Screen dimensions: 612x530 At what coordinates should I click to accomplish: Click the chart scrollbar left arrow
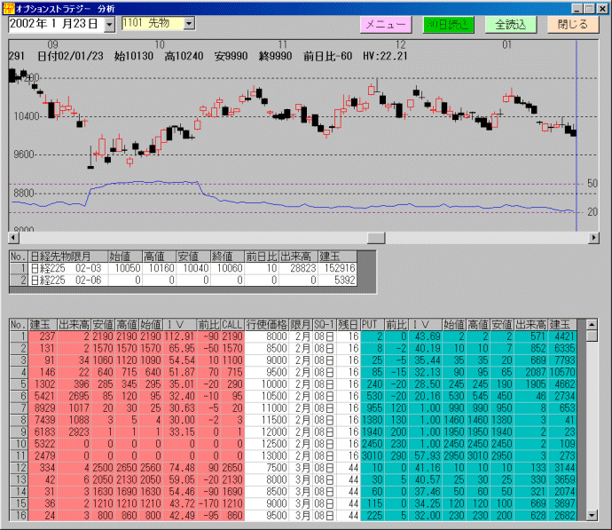(12, 237)
